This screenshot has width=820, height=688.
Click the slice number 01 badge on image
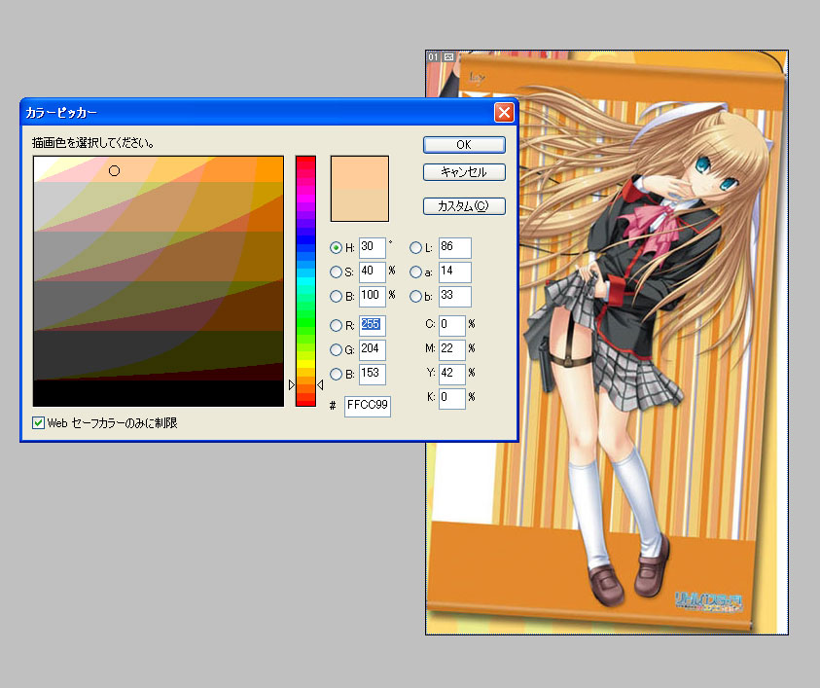click(434, 57)
